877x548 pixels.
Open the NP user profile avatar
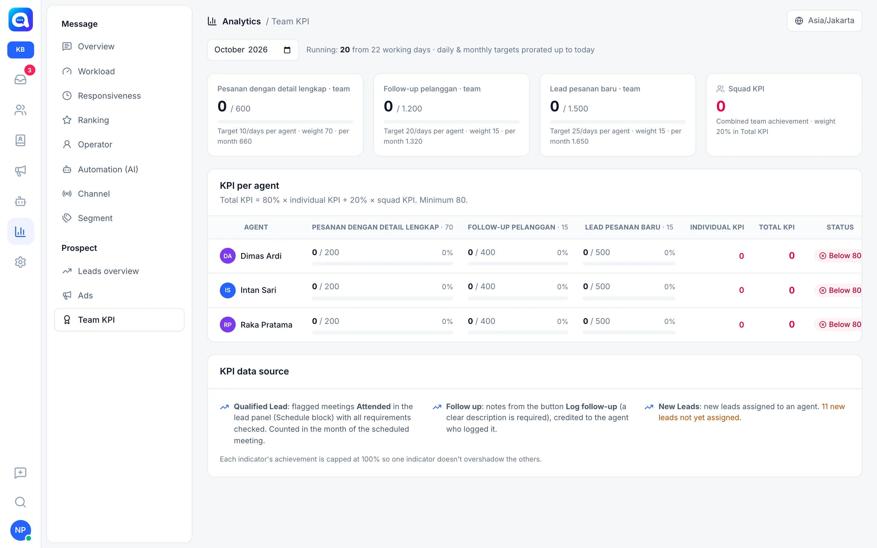(x=21, y=530)
